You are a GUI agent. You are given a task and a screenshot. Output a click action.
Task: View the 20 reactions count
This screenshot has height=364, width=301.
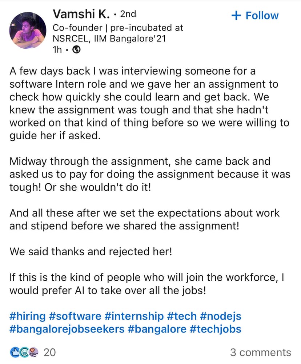coord(49,352)
